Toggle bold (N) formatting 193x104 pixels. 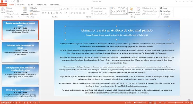coord(43,13)
